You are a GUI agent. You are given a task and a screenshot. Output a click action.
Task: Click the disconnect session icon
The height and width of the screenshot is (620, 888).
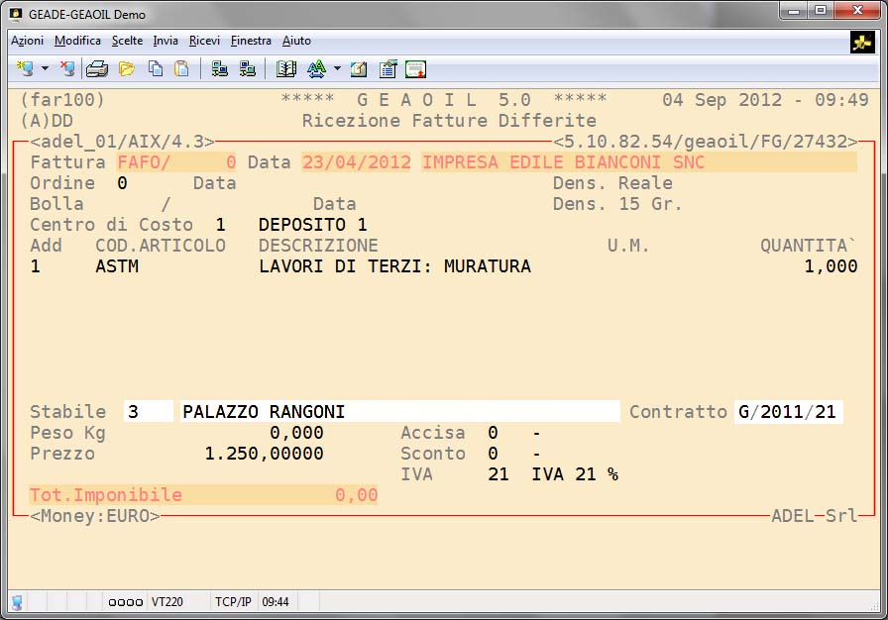tap(67, 69)
